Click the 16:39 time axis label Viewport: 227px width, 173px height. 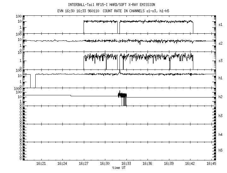point(169,164)
